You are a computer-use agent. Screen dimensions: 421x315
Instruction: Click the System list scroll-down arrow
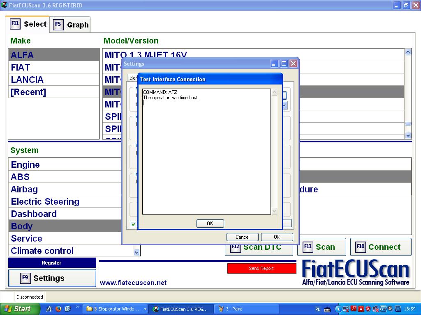click(136, 252)
